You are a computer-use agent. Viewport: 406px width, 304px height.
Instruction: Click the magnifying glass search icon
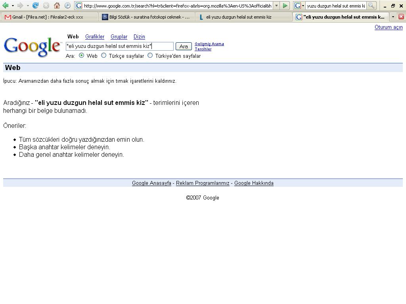(x=371, y=6)
